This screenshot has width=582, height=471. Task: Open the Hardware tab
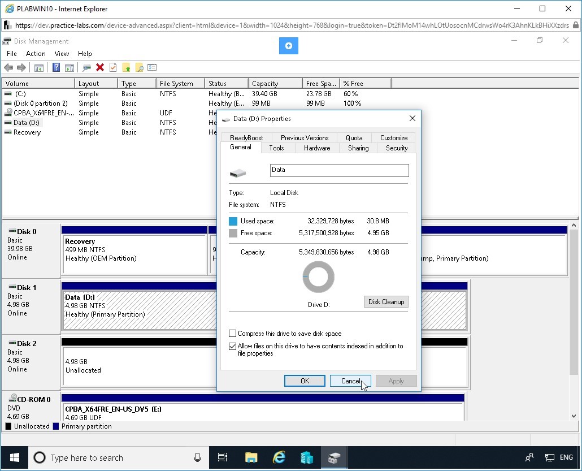tap(317, 148)
